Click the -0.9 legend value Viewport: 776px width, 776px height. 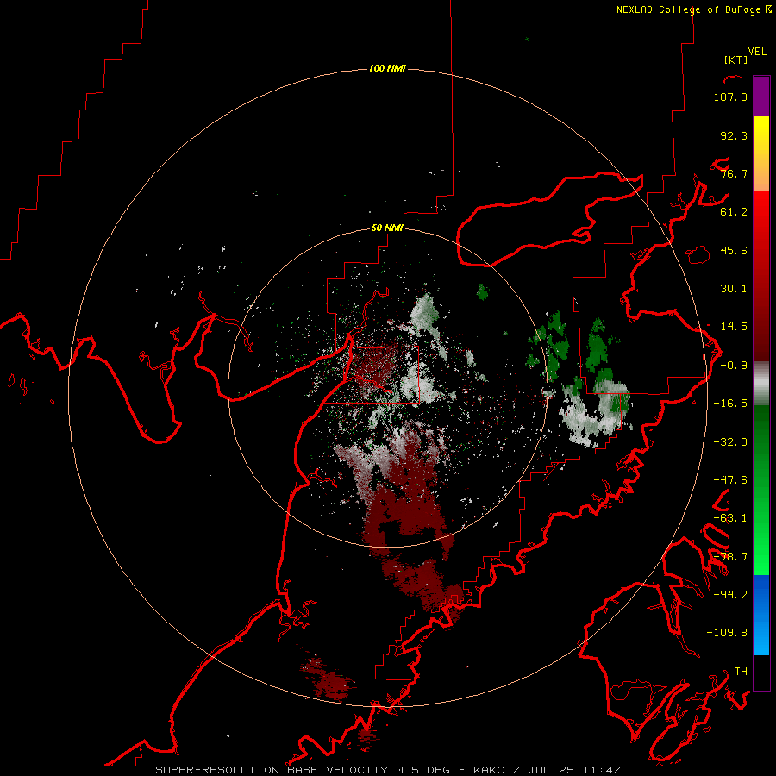click(734, 366)
